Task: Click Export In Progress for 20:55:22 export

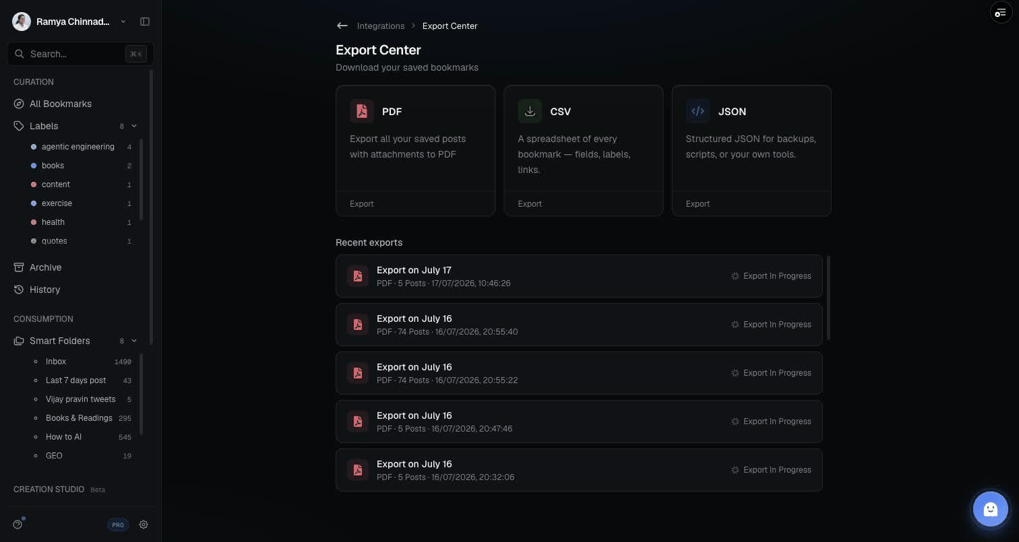Action: 777,373
